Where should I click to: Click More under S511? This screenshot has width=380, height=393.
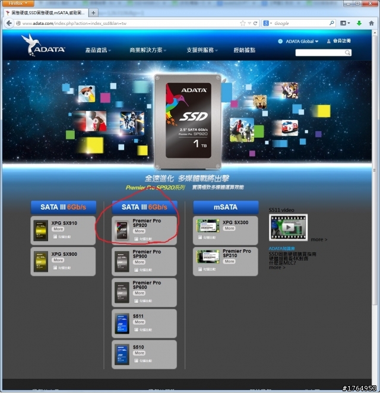(140, 322)
